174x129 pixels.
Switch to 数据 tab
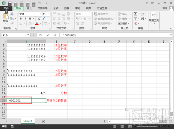[67, 8]
